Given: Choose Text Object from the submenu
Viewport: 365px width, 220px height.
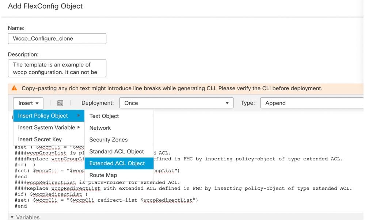Looking at the screenshot, I should click(119, 116).
